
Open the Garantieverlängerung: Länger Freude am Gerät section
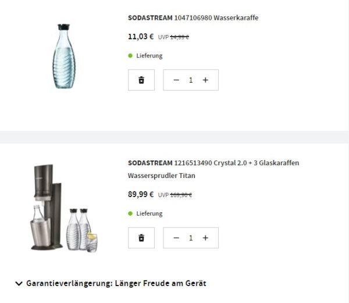tap(116, 284)
